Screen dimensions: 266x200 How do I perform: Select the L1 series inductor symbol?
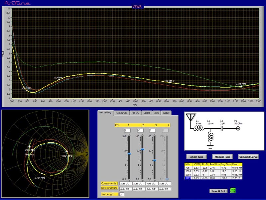pyautogui.click(x=199, y=128)
